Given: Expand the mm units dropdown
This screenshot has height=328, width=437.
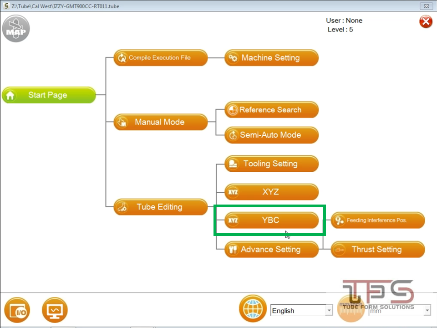Looking at the screenshot, I should [x=427, y=311].
